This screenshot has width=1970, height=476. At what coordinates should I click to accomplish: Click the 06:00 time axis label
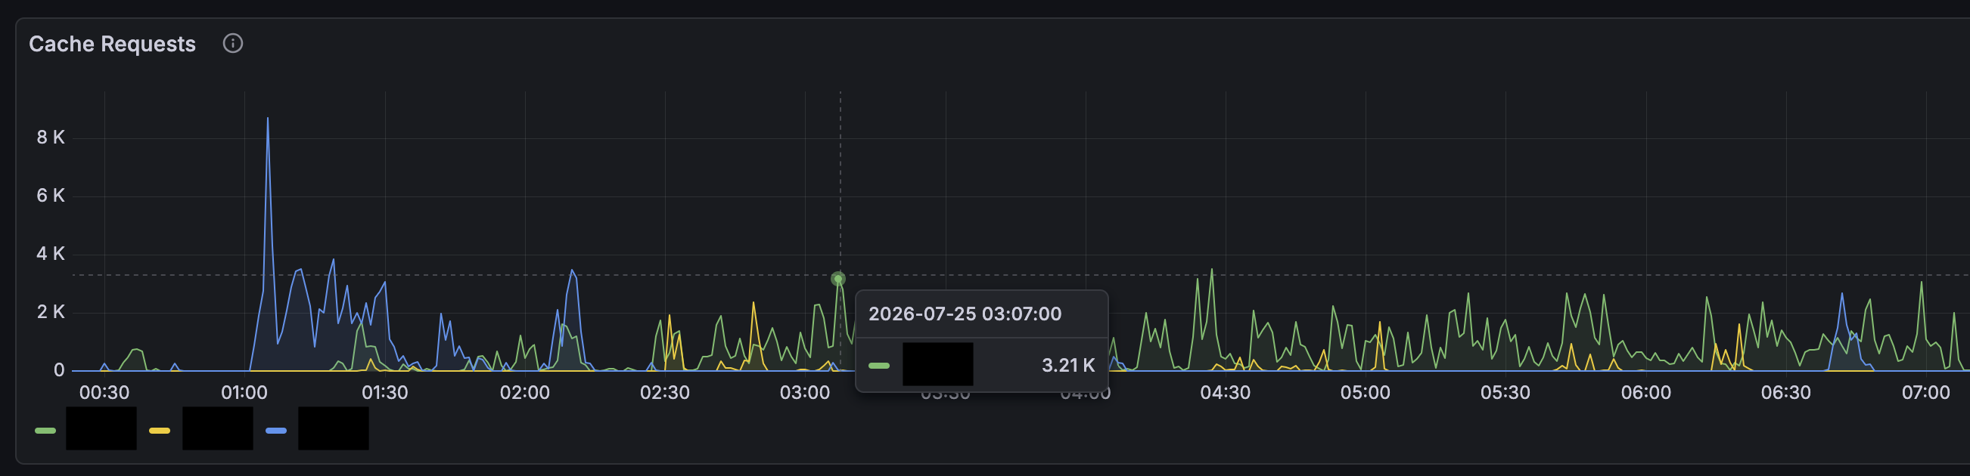pos(1645,393)
